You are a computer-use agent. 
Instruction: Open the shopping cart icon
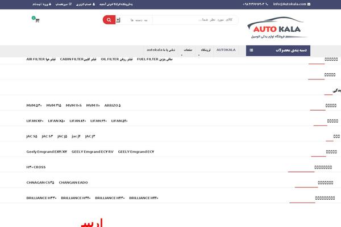[x=37, y=20]
